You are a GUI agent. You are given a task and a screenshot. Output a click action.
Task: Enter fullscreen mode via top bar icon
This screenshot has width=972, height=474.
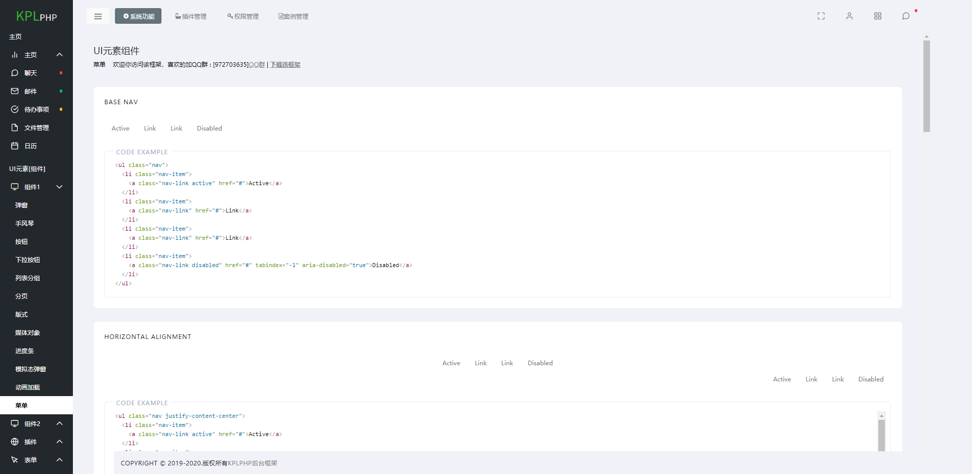[821, 16]
